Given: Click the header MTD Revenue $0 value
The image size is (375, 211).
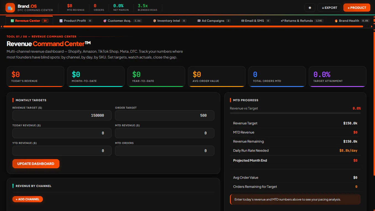Looking at the screenshot, I should coord(70,6).
